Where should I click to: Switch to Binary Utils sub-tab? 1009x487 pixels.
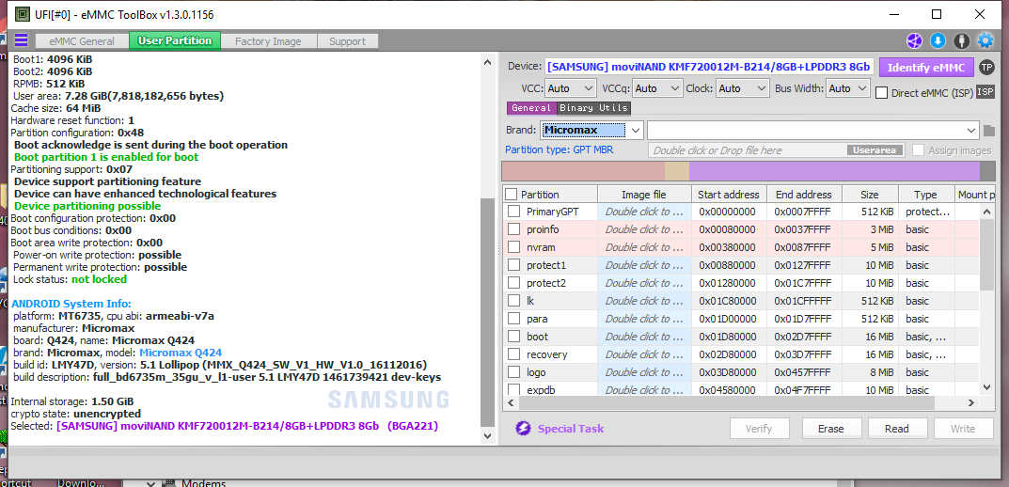tap(593, 108)
